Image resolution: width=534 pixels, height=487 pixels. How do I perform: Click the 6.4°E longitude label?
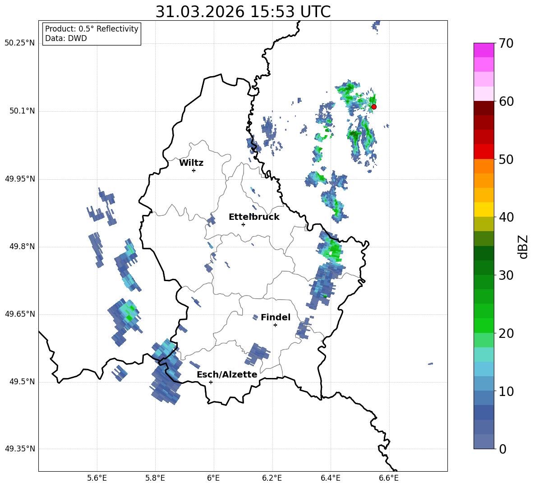pyautogui.click(x=330, y=478)
